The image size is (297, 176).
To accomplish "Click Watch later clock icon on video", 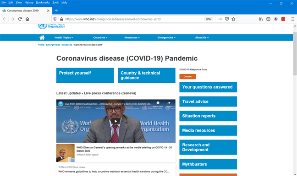I will [x=158, y=103].
